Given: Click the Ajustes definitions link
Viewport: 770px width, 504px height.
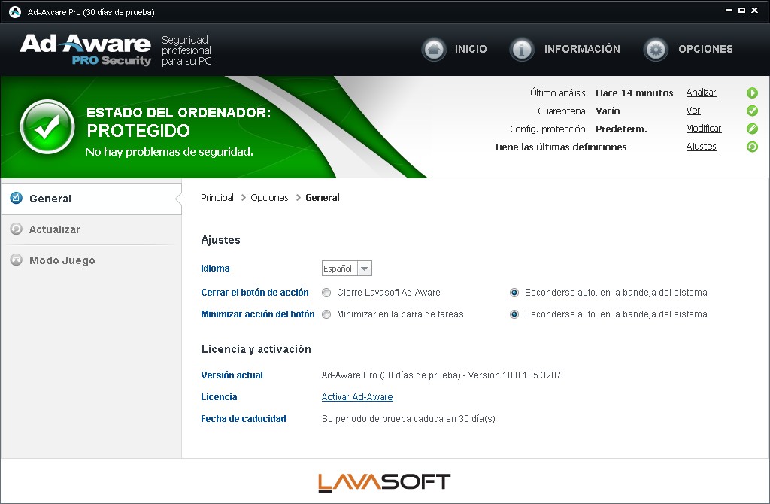Looking at the screenshot, I should (701, 147).
